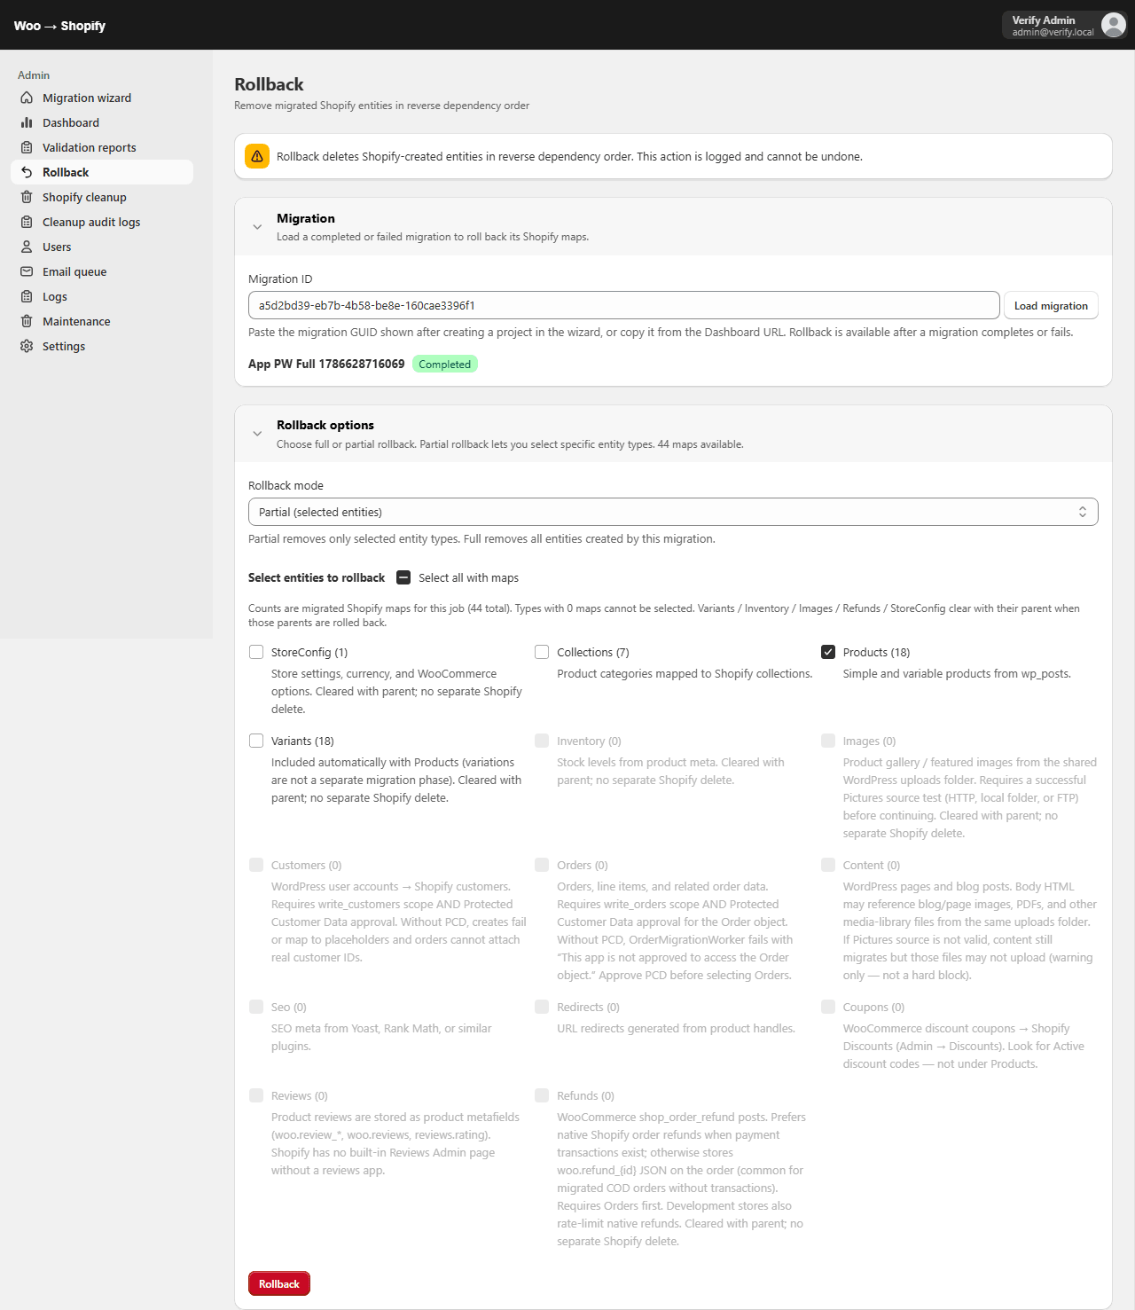Collapse the Rollback options section chevron
This screenshot has height=1310, width=1135.
click(257, 434)
